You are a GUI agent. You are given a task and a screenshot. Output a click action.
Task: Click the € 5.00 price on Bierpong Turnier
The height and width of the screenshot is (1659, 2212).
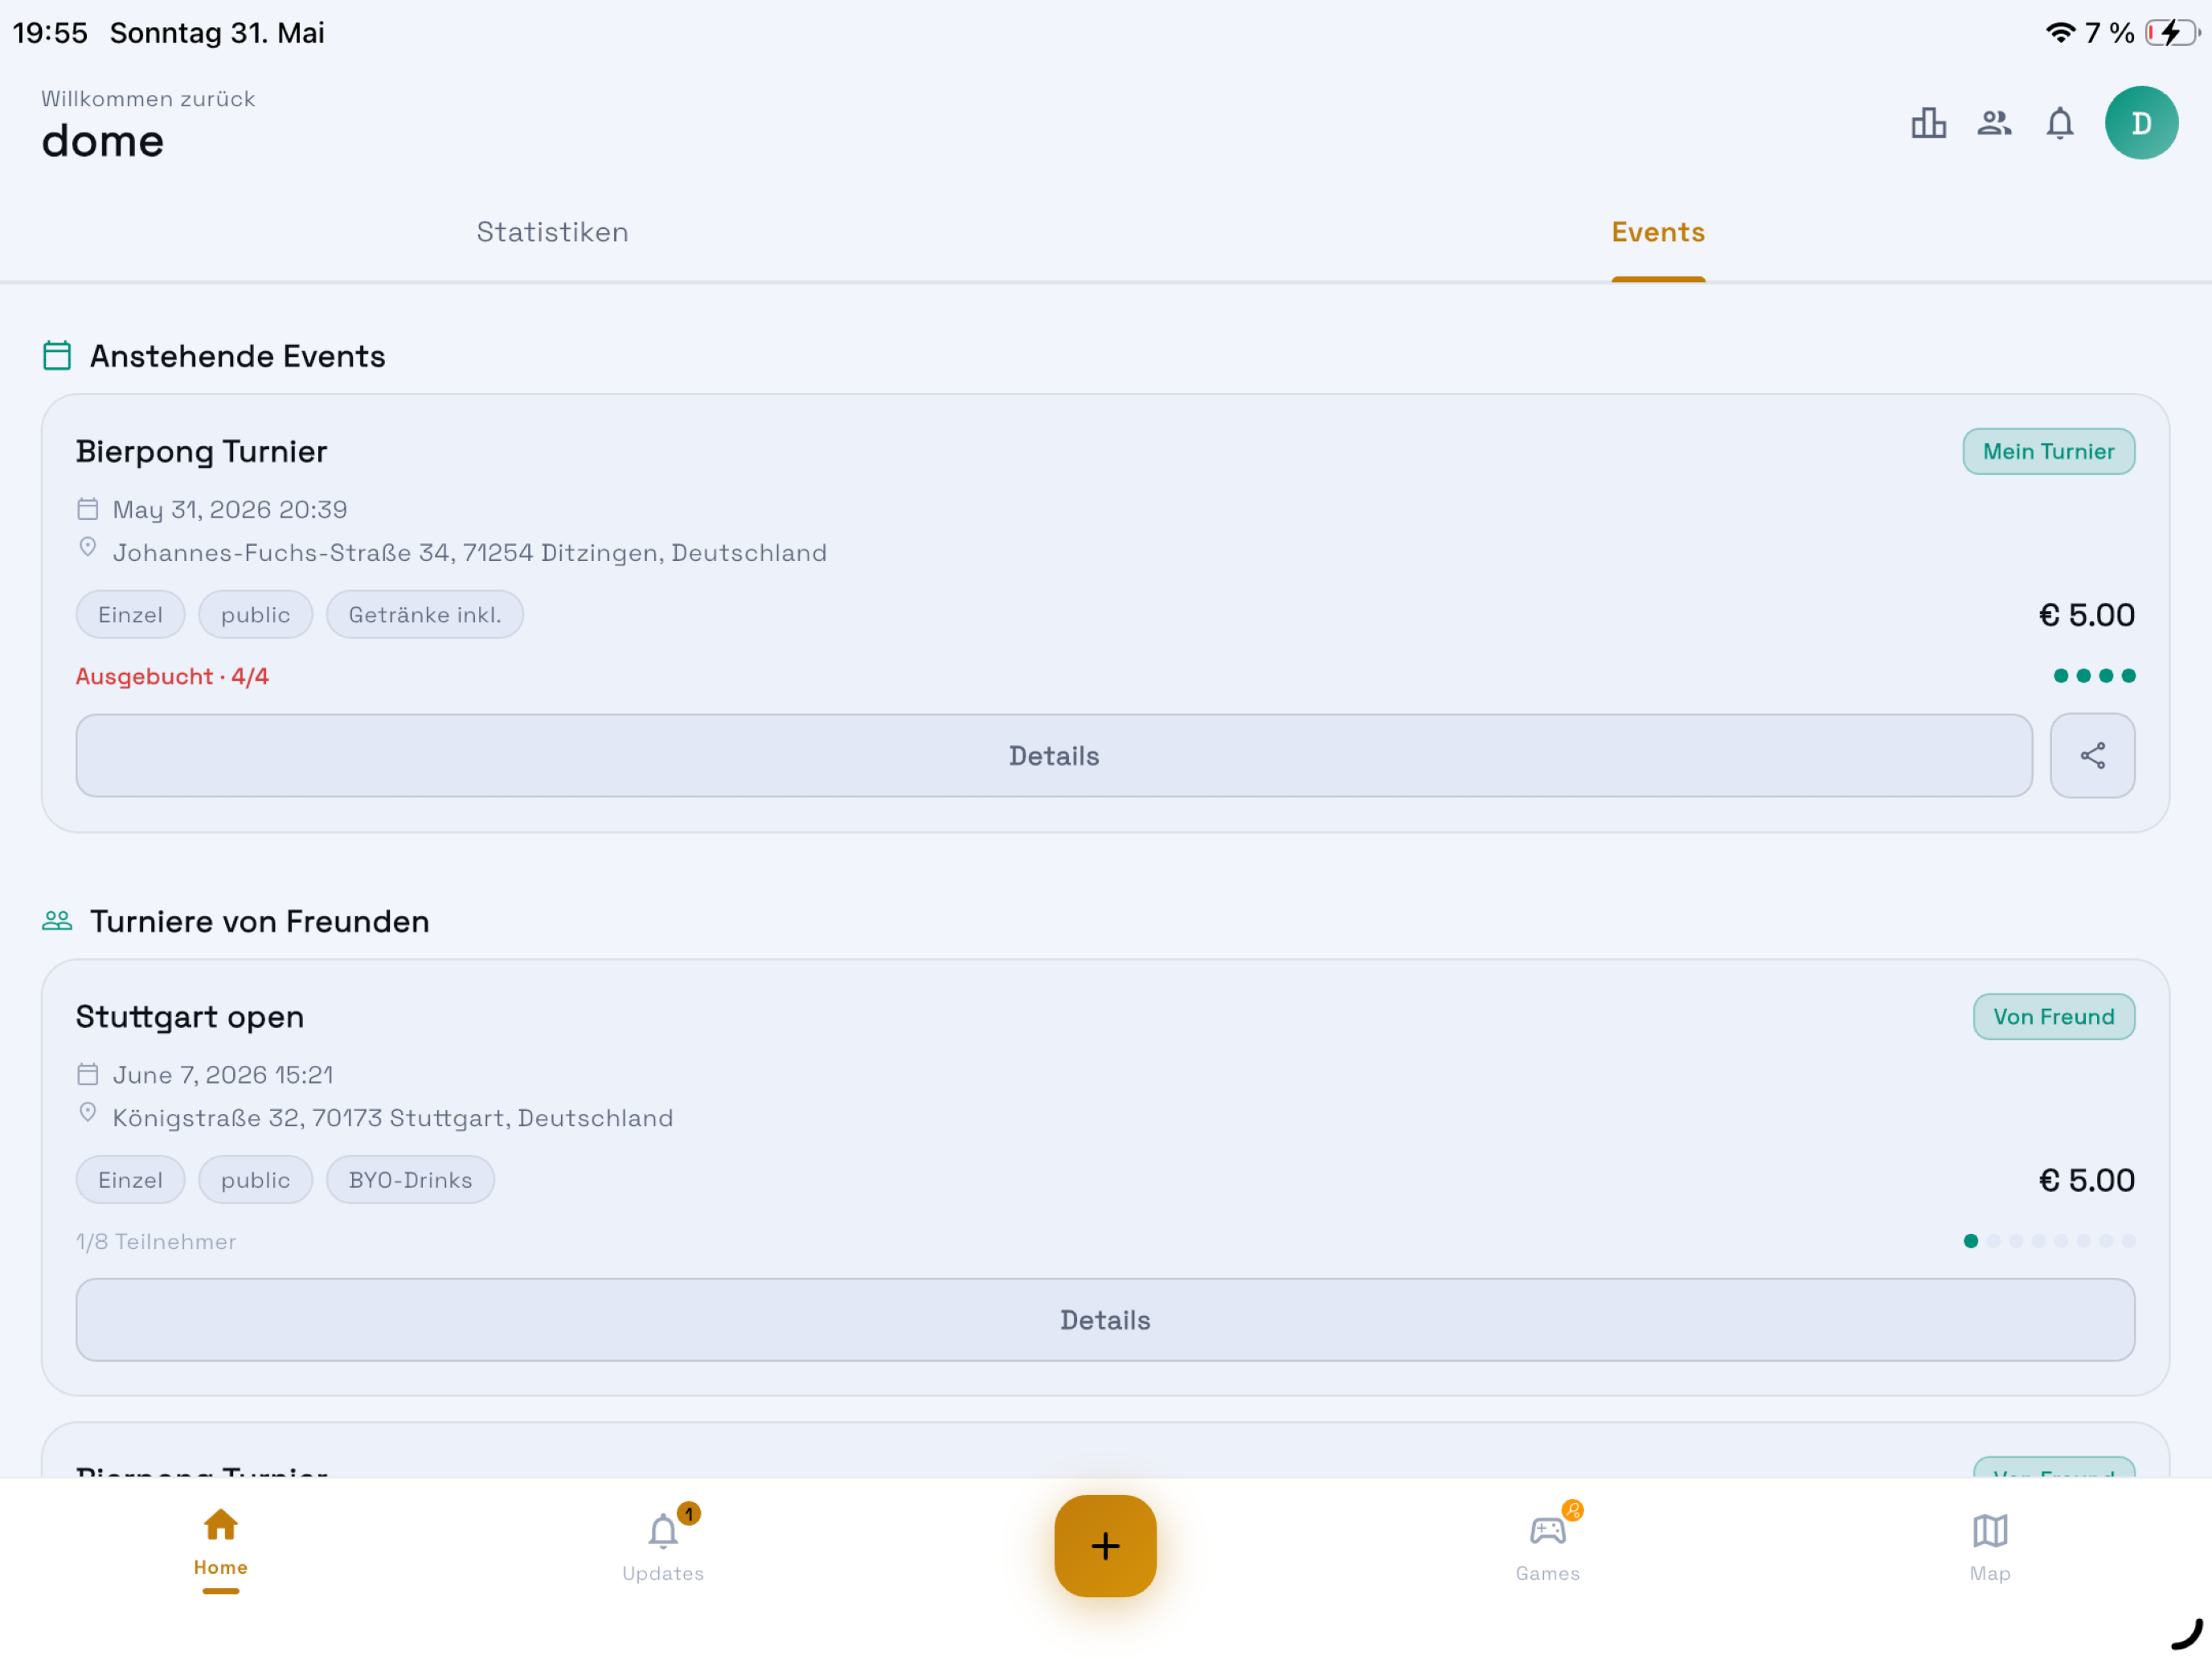[2086, 615]
